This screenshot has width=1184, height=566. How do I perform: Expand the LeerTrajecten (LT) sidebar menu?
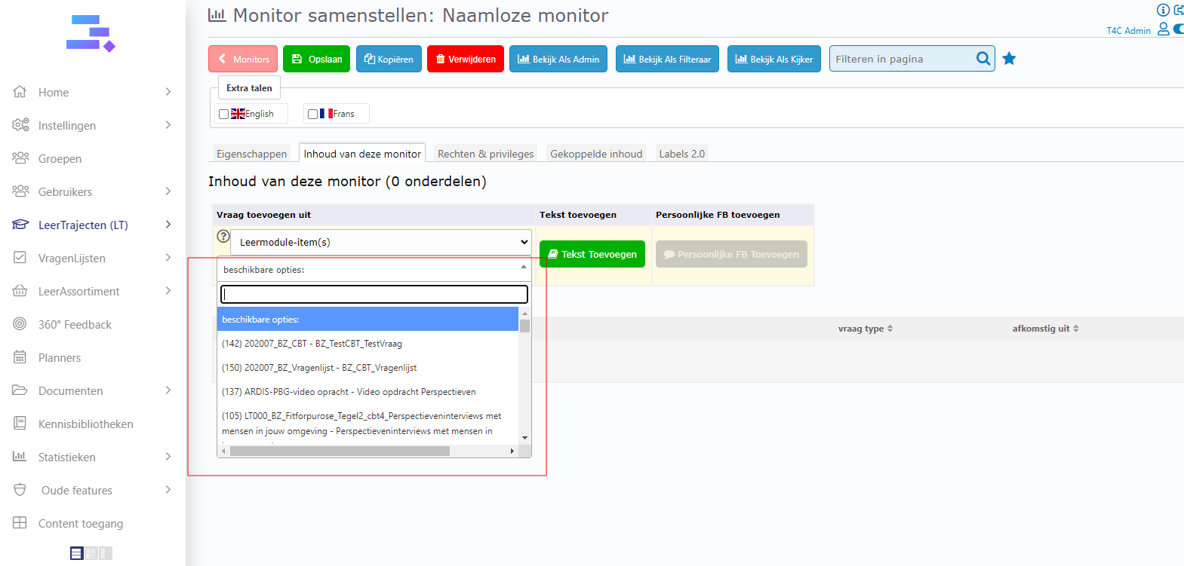[83, 225]
